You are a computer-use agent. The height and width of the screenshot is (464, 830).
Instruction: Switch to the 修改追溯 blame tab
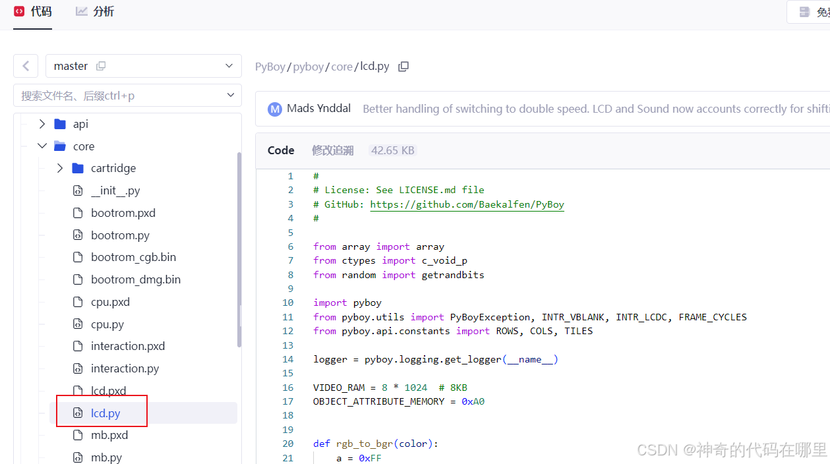pos(333,150)
